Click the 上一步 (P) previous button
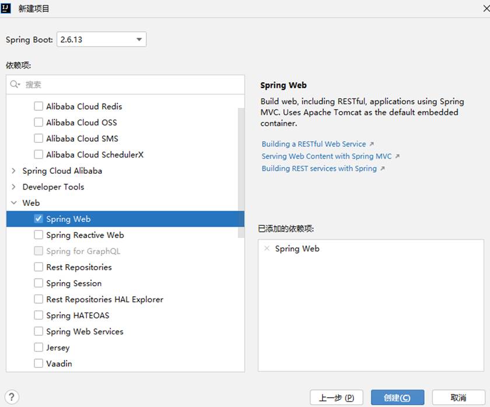The width and height of the screenshot is (490, 407). pyautogui.click(x=337, y=397)
